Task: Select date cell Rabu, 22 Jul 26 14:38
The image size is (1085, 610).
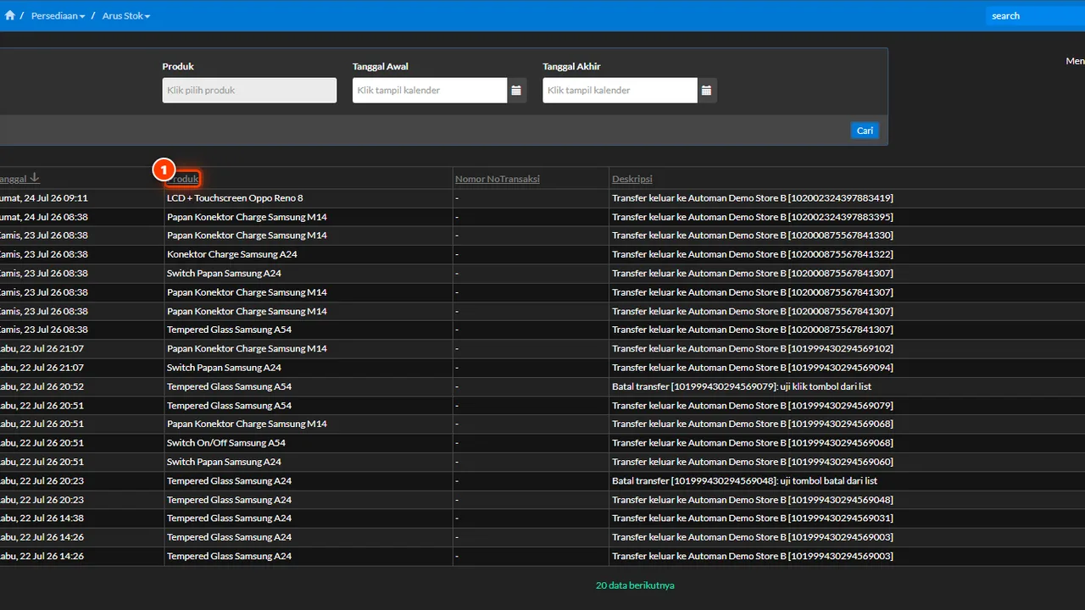Action: click(x=42, y=518)
